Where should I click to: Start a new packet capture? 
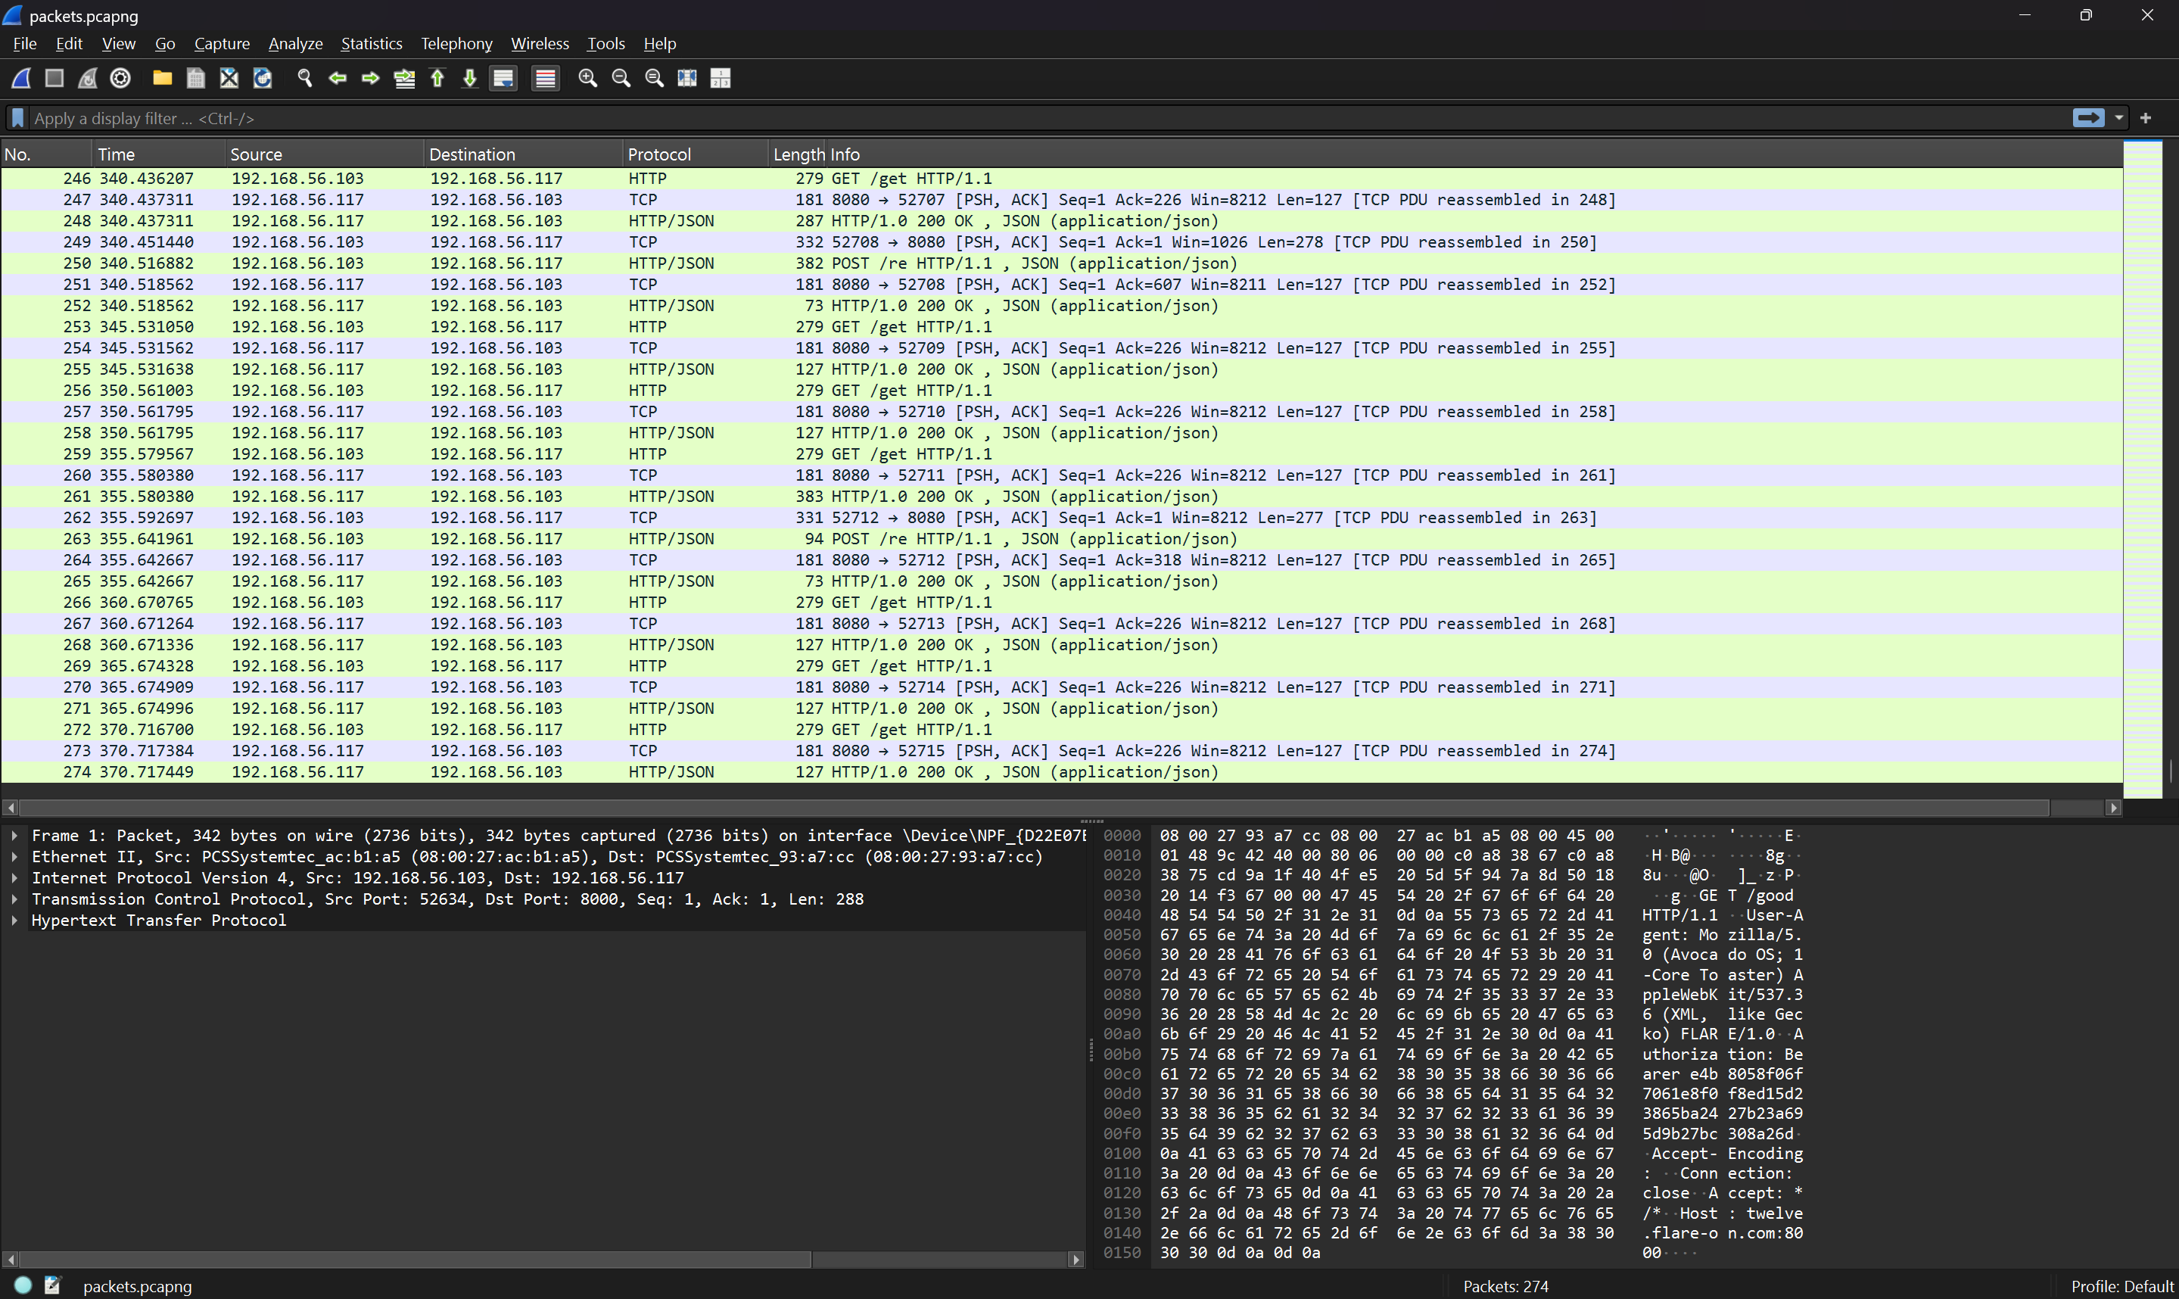(x=20, y=78)
